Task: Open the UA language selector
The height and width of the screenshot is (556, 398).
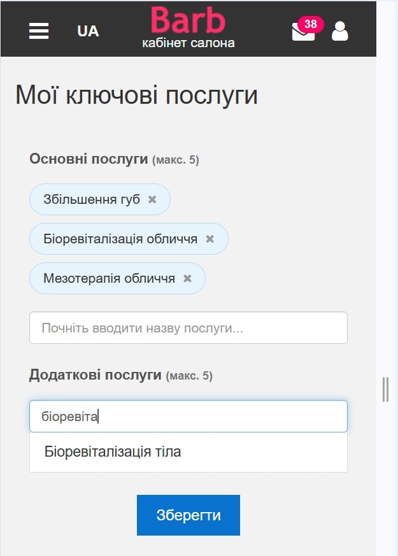Action: tap(88, 31)
